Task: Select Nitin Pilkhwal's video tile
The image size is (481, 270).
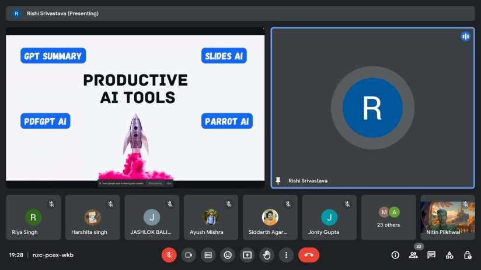Action: point(448,218)
